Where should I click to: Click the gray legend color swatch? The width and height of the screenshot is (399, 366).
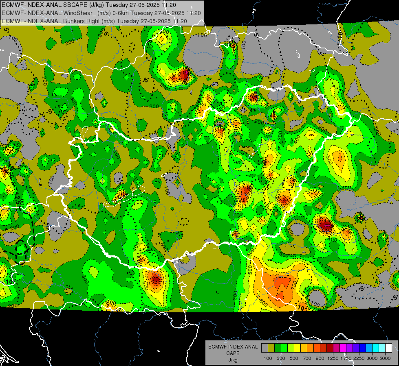265,348
